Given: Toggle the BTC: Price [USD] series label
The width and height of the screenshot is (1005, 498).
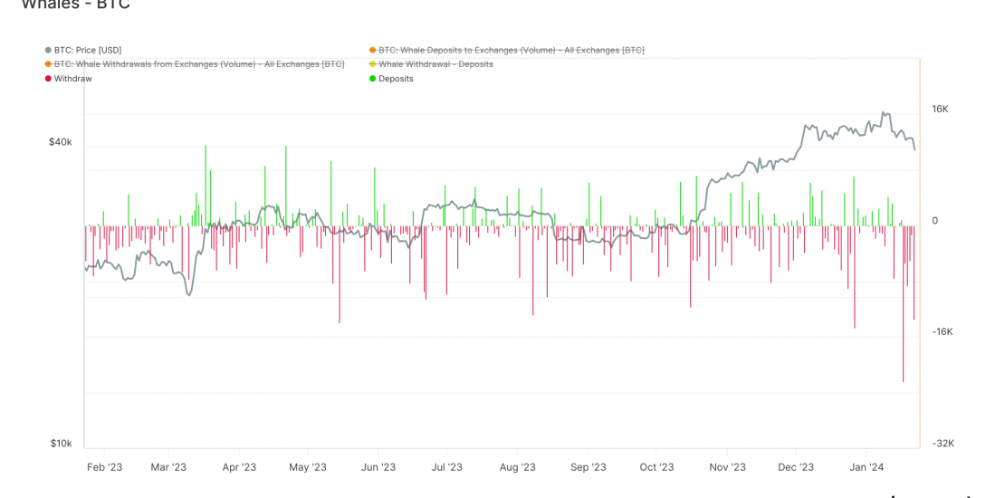Looking at the screenshot, I should tap(88, 50).
